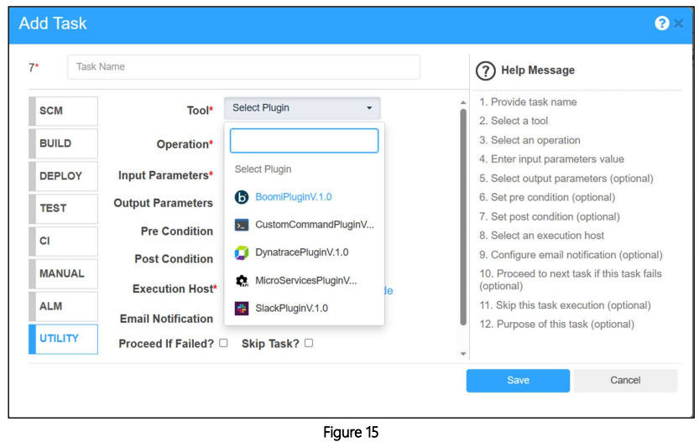
Task: Expand the Select Plugin tool dropdown
Action: coord(302,108)
